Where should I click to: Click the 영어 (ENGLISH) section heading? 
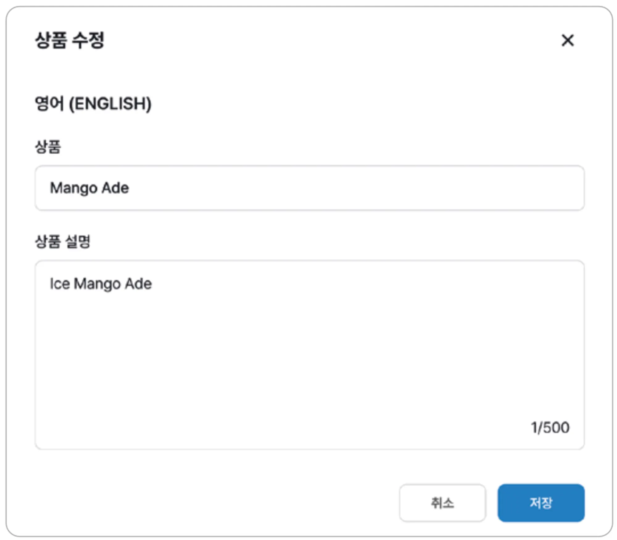tap(93, 104)
